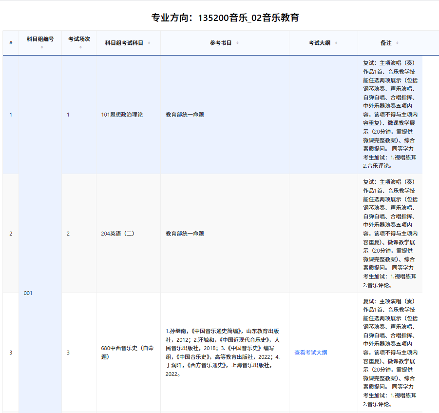This screenshot has height=413, width=439.
Task: Click the 备注 text in the first row
Action: point(390,115)
